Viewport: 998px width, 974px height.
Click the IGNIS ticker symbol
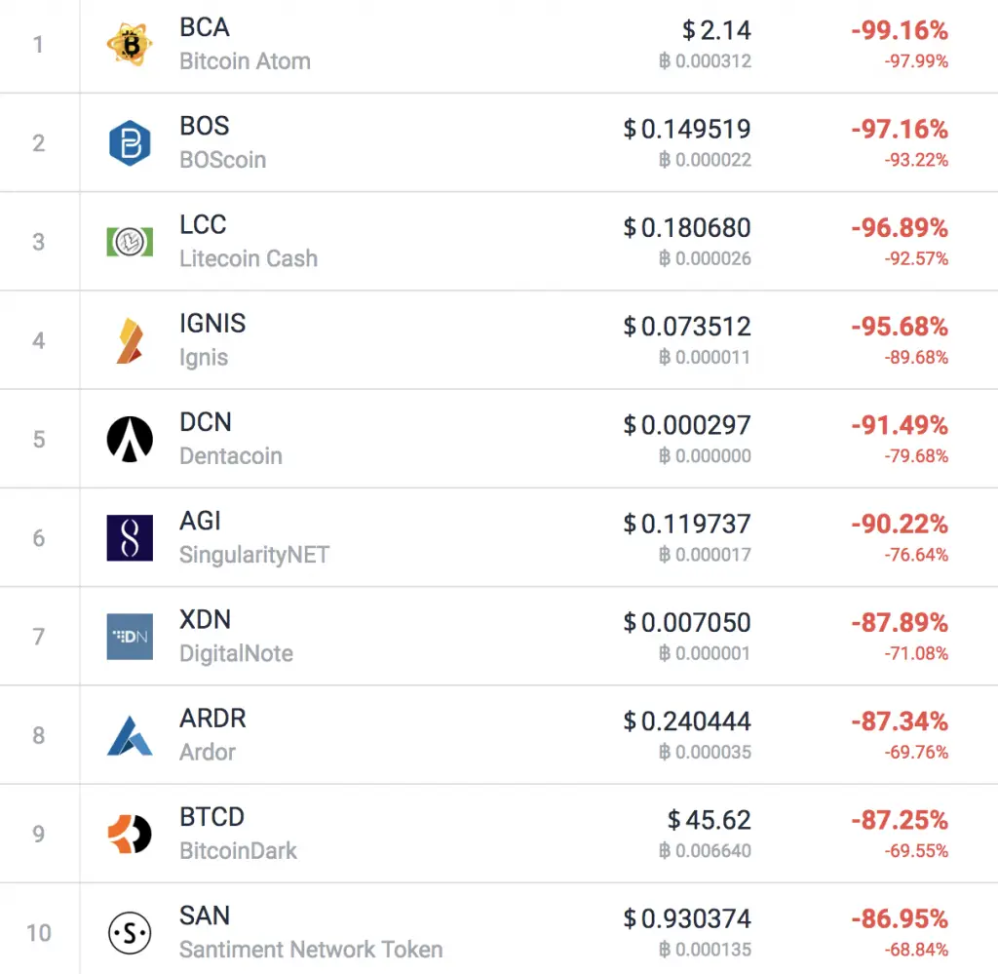click(x=211, y=324)
